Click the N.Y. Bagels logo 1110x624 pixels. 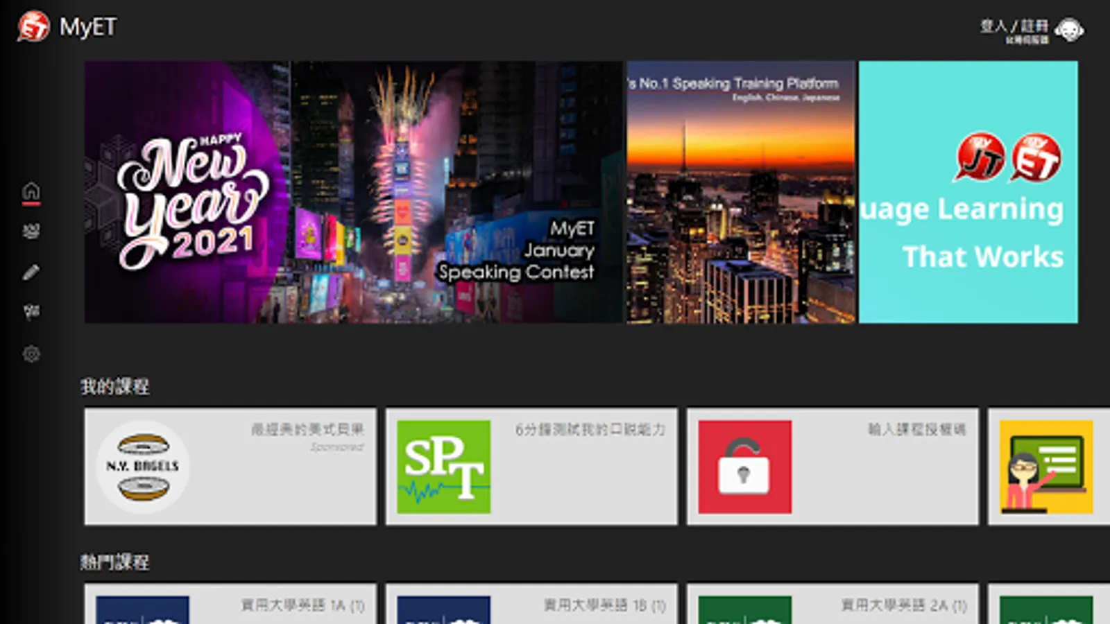click(143, 467)
